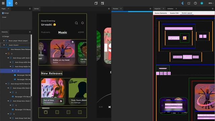Click the second bottom navigation icon
Image resolution: width=215 pixels, height=121 pixels.
(57, 112)
